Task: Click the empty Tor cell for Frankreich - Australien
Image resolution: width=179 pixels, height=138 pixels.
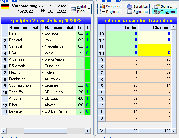Action: tap(81, 79)
